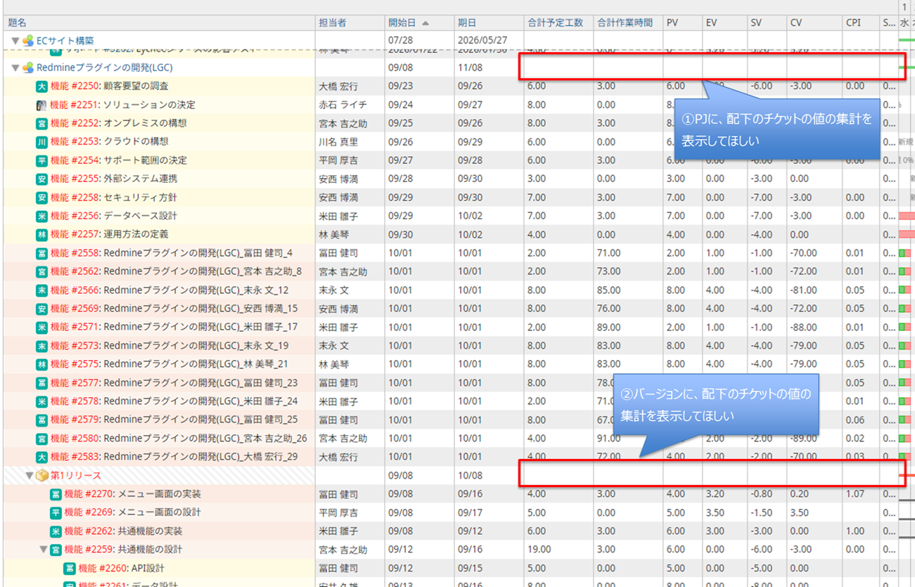Click the 末 avatar icon beside issue #2566
The height and width of the screenshot is (587, 915).
click(41, 290)
